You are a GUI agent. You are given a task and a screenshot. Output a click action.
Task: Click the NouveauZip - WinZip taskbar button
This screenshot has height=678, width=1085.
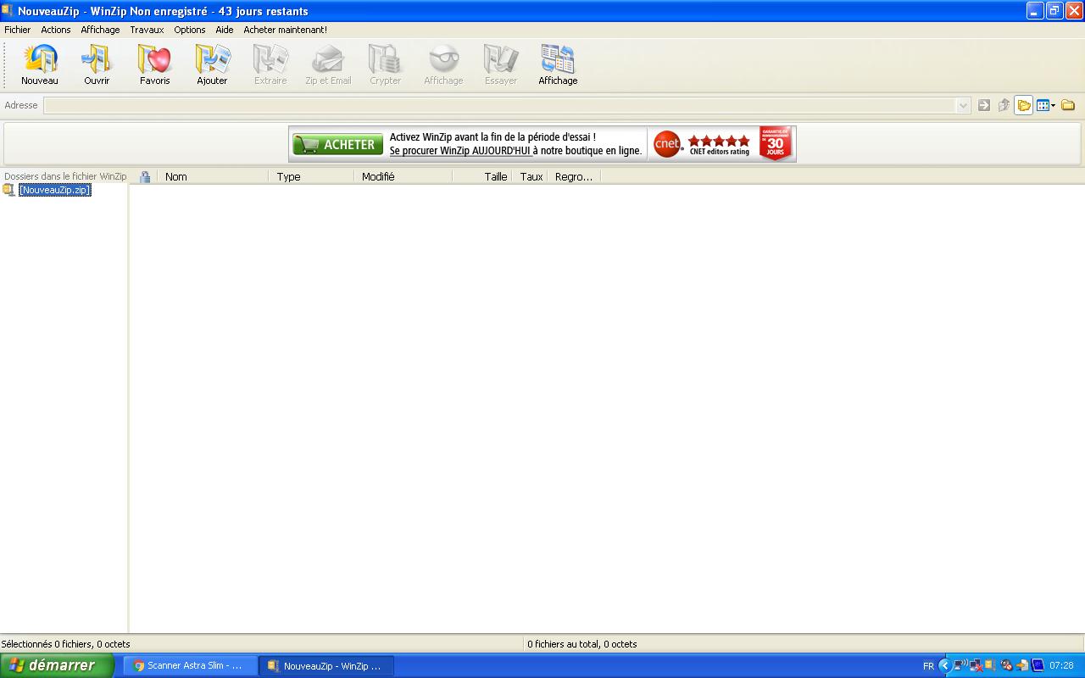[x=326, y=666]
